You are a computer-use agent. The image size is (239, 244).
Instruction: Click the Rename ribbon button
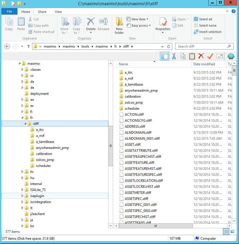[x=103, y=24]
